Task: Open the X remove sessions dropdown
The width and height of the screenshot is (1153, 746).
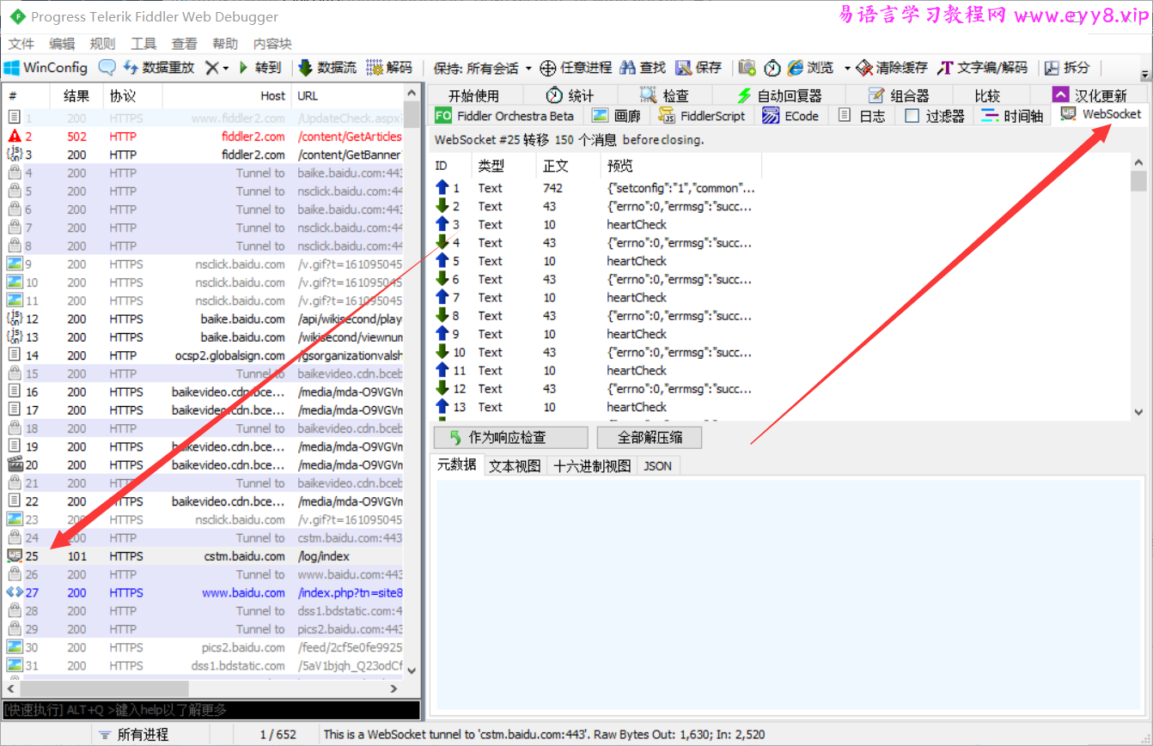Action: tap(217, 68)
